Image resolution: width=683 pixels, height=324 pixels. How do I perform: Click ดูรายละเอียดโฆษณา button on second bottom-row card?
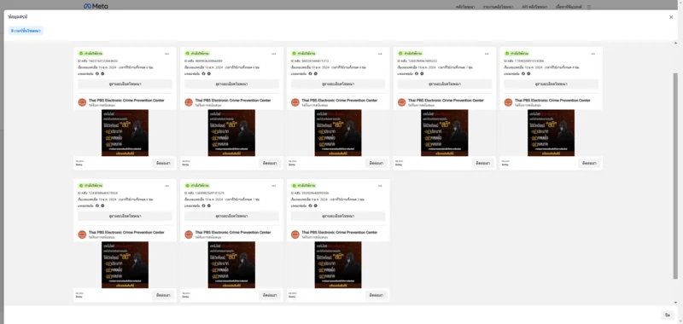(x=231, y=217)
